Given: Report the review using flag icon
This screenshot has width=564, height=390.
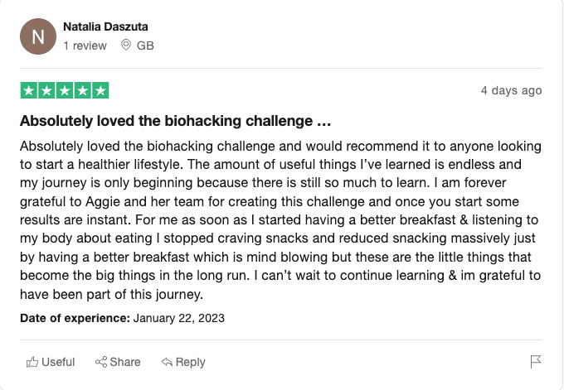Looking at the screenshot, I should [x=536, y=362].
